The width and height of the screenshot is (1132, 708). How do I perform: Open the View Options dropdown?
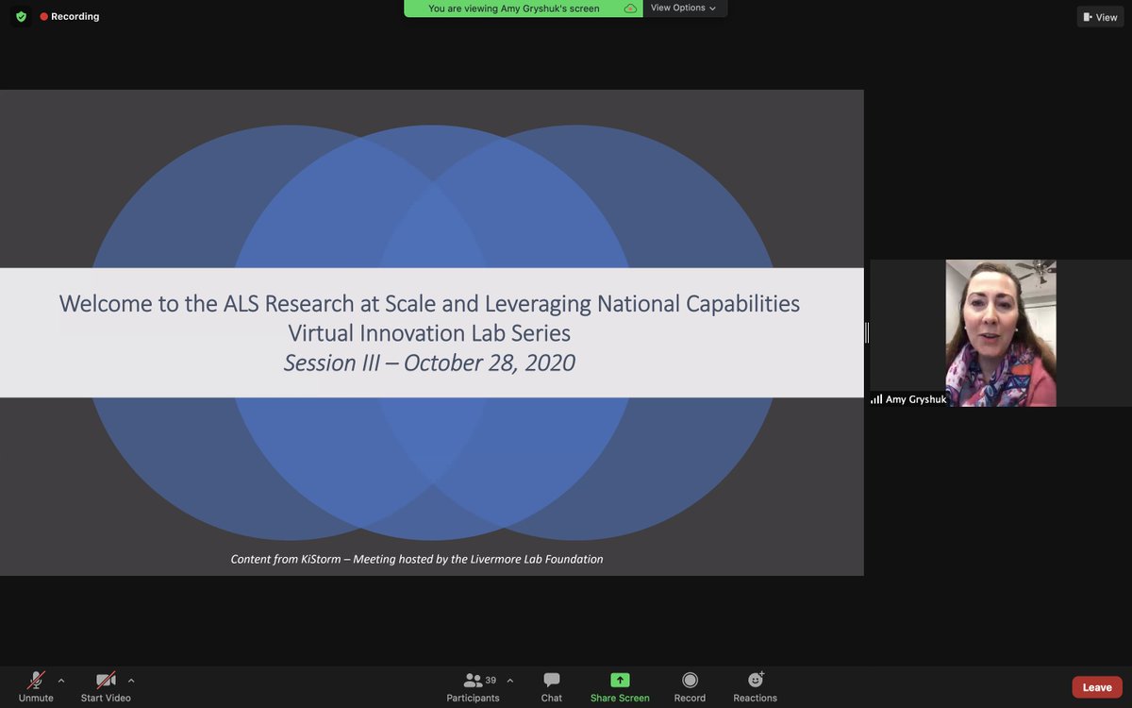[684, 8]
